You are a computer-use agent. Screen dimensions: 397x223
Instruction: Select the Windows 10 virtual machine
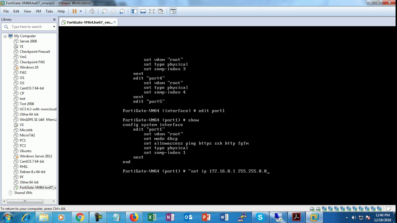point(29,67)
